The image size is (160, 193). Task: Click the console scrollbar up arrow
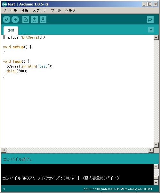pyautogui.click(x=156, y=167)
